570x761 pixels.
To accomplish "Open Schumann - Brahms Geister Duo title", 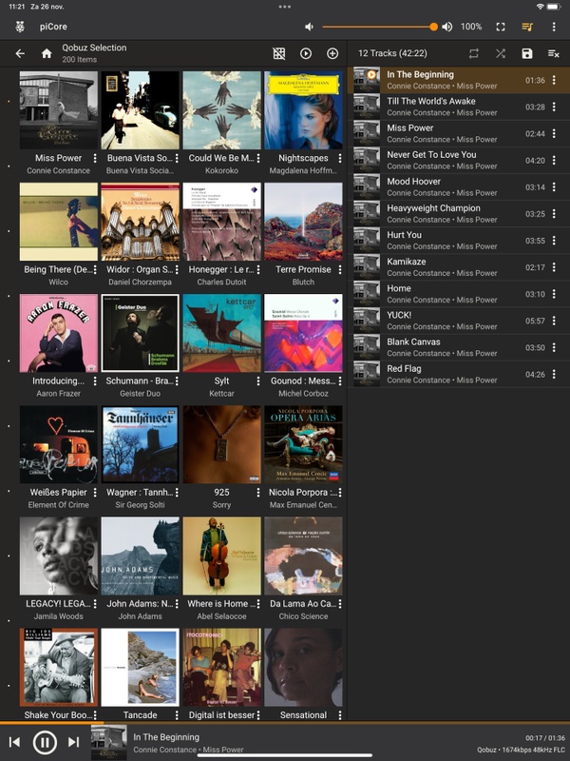I will point(140,381).
